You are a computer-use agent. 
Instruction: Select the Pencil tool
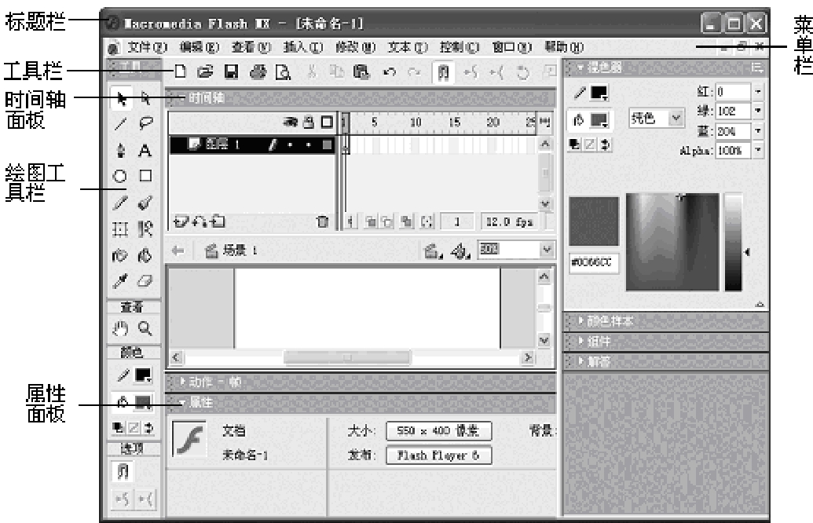click(120, 203)
